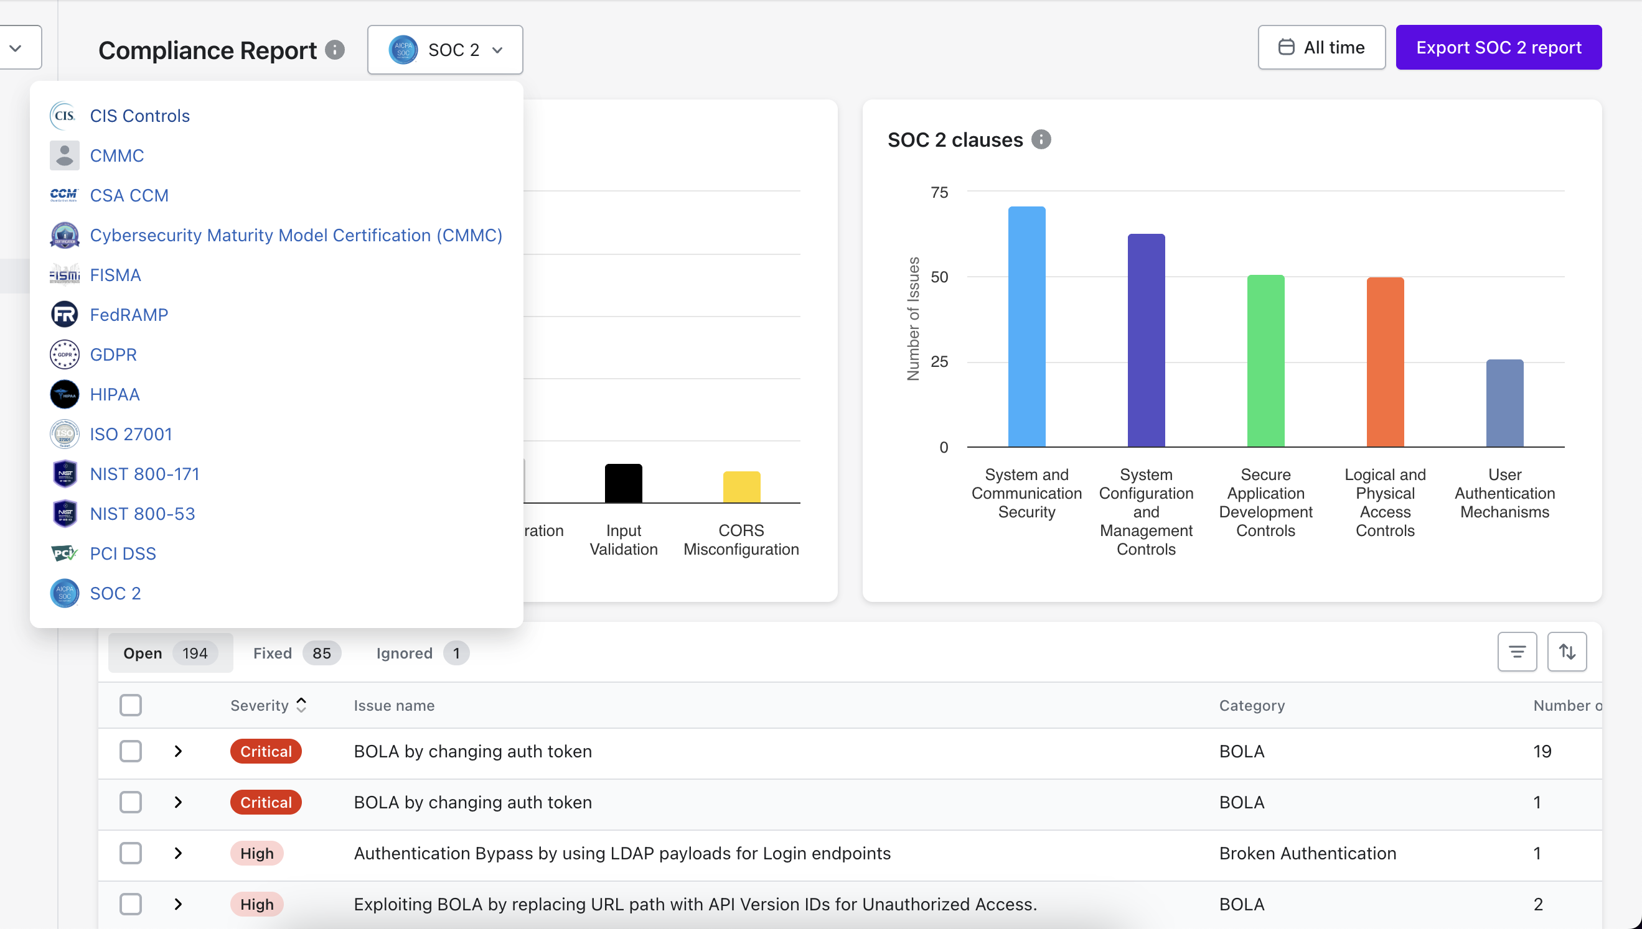
Task: Click the filter icon above the issues table
Action: (x=1517, y=652)
